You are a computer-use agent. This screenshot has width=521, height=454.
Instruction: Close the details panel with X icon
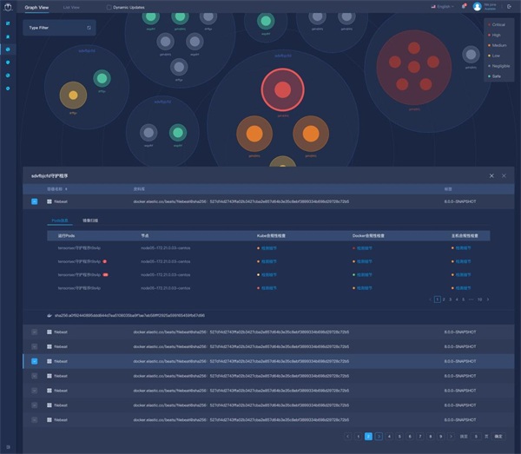point(504,175)
